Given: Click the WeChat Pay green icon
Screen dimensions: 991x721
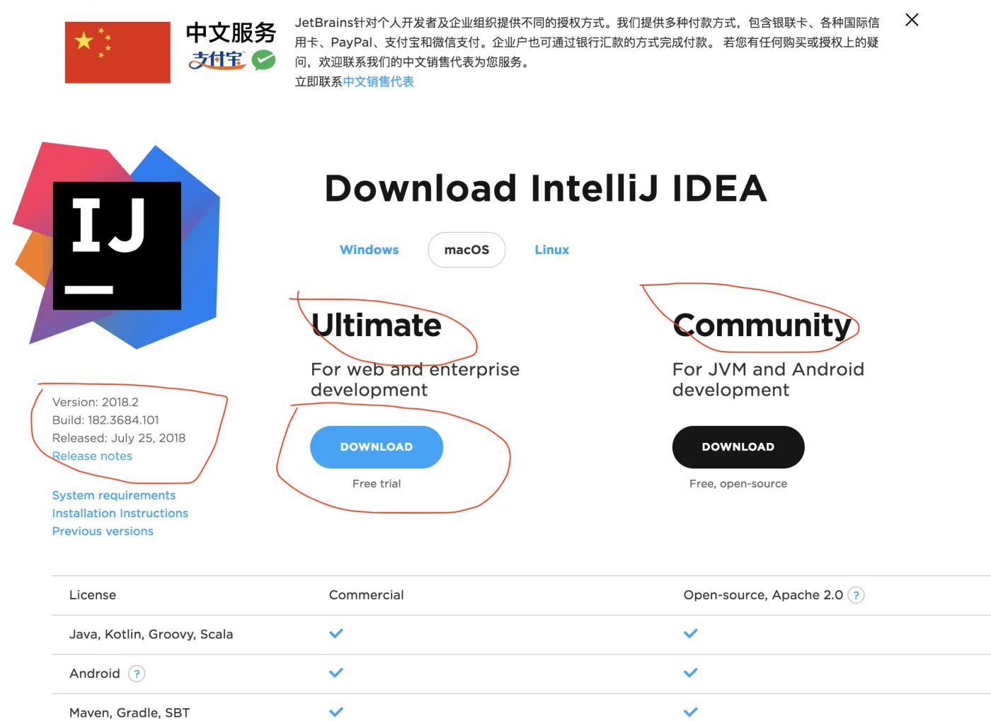Looking at the screenshot, I should coord(264,60).
